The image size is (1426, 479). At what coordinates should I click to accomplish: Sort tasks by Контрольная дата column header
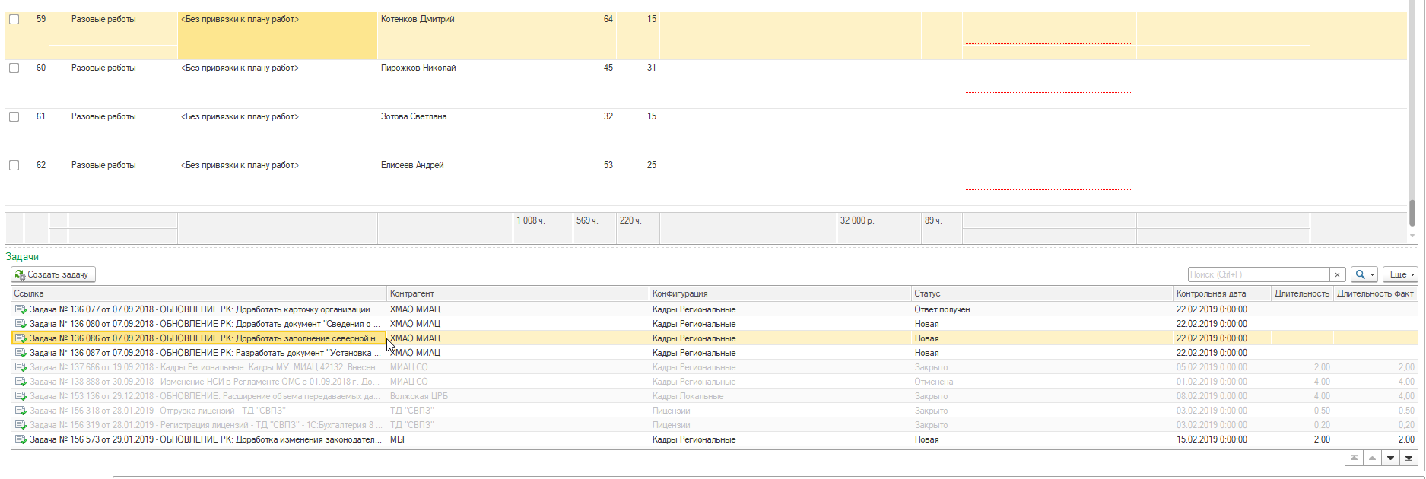pos(1211,293)
